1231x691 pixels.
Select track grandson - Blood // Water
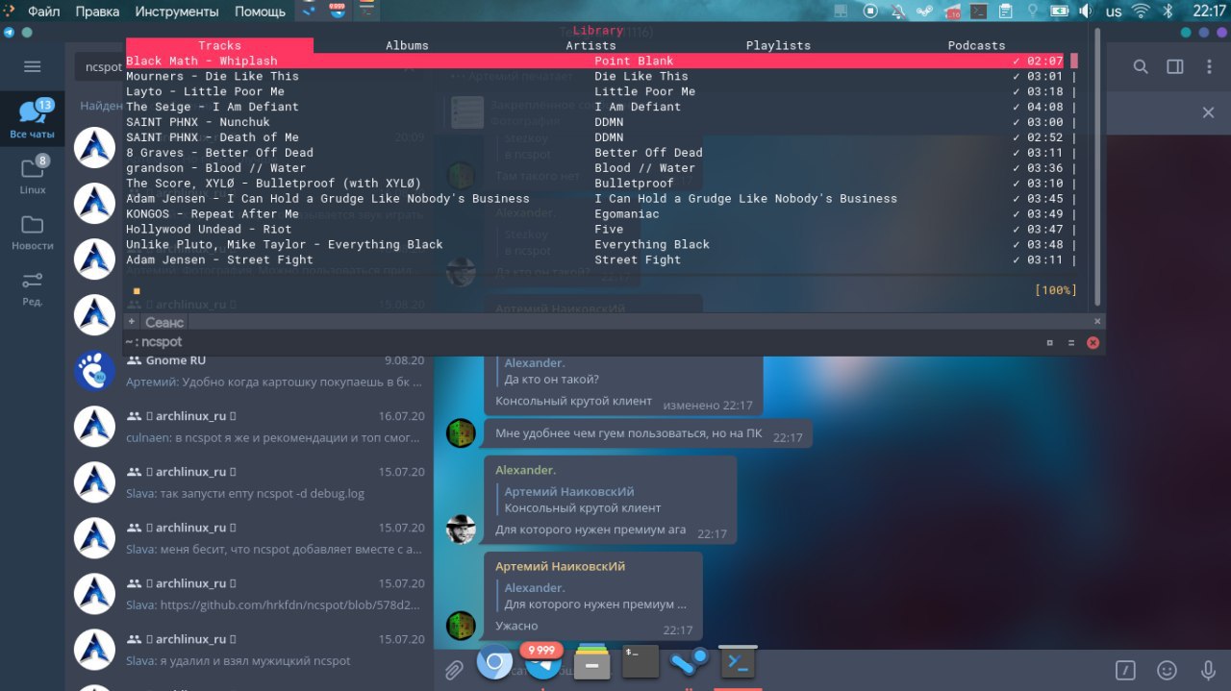[x=215, y=168]
